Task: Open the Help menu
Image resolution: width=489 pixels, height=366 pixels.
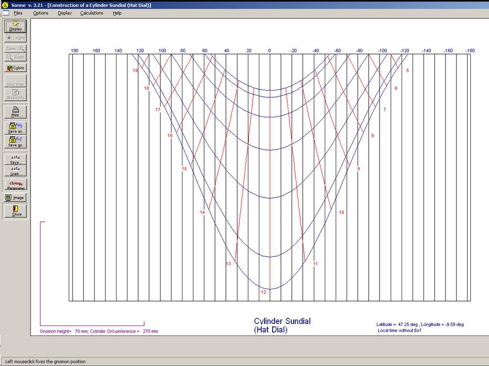Action: point(117,13)
